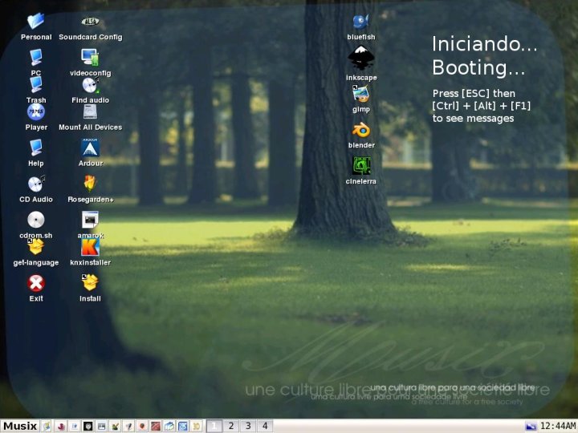578x433 pixels.
Task: Click the Mount All Devices icon
Action: (x=90, y=111)
